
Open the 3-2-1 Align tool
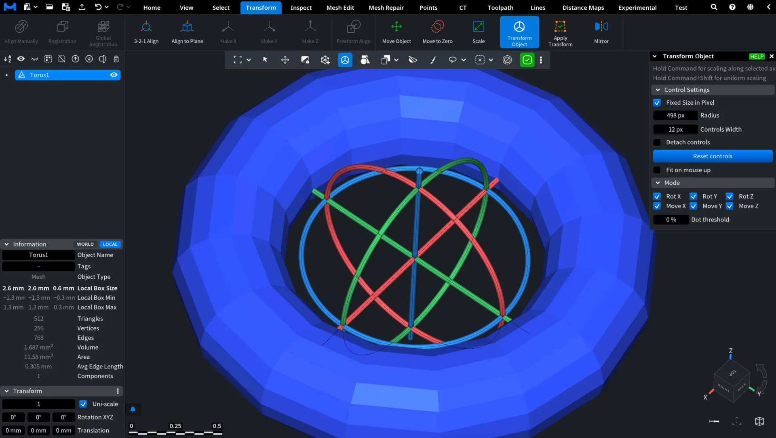[146, 32]
